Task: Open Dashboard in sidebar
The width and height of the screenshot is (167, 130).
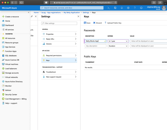Action: tap(8, 25)
